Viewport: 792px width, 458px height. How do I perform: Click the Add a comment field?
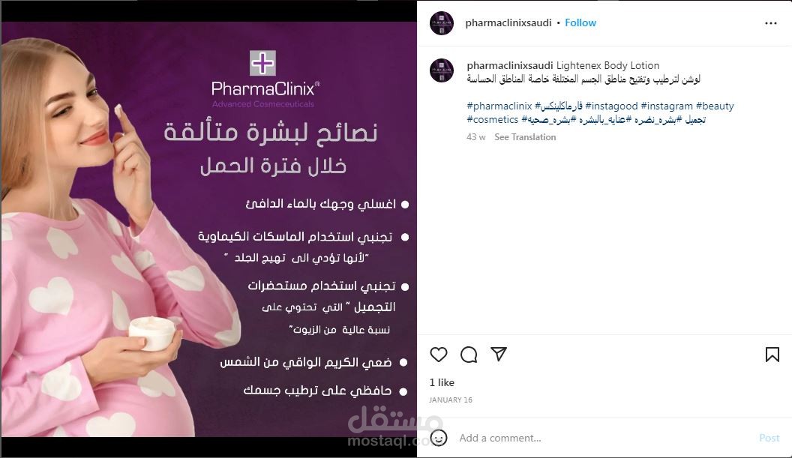(604, 438)
